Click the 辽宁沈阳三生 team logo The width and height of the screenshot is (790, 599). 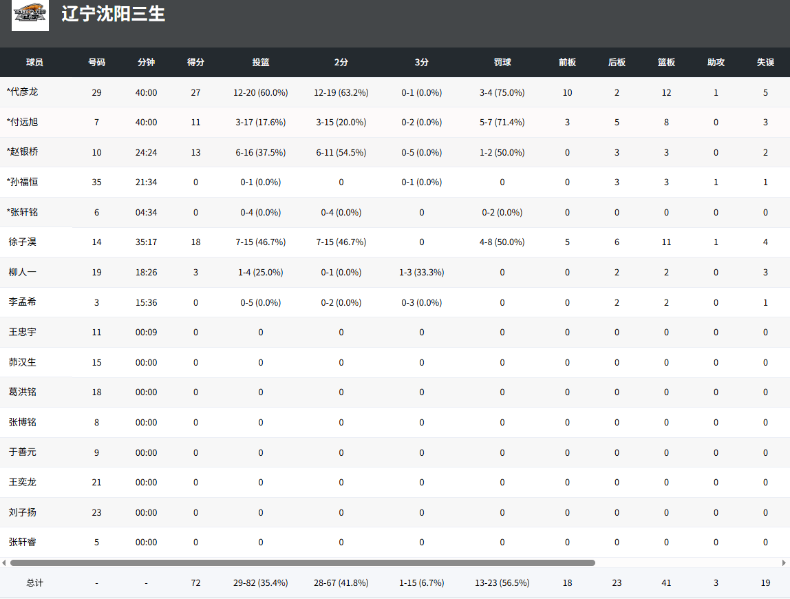coord(30,14)
